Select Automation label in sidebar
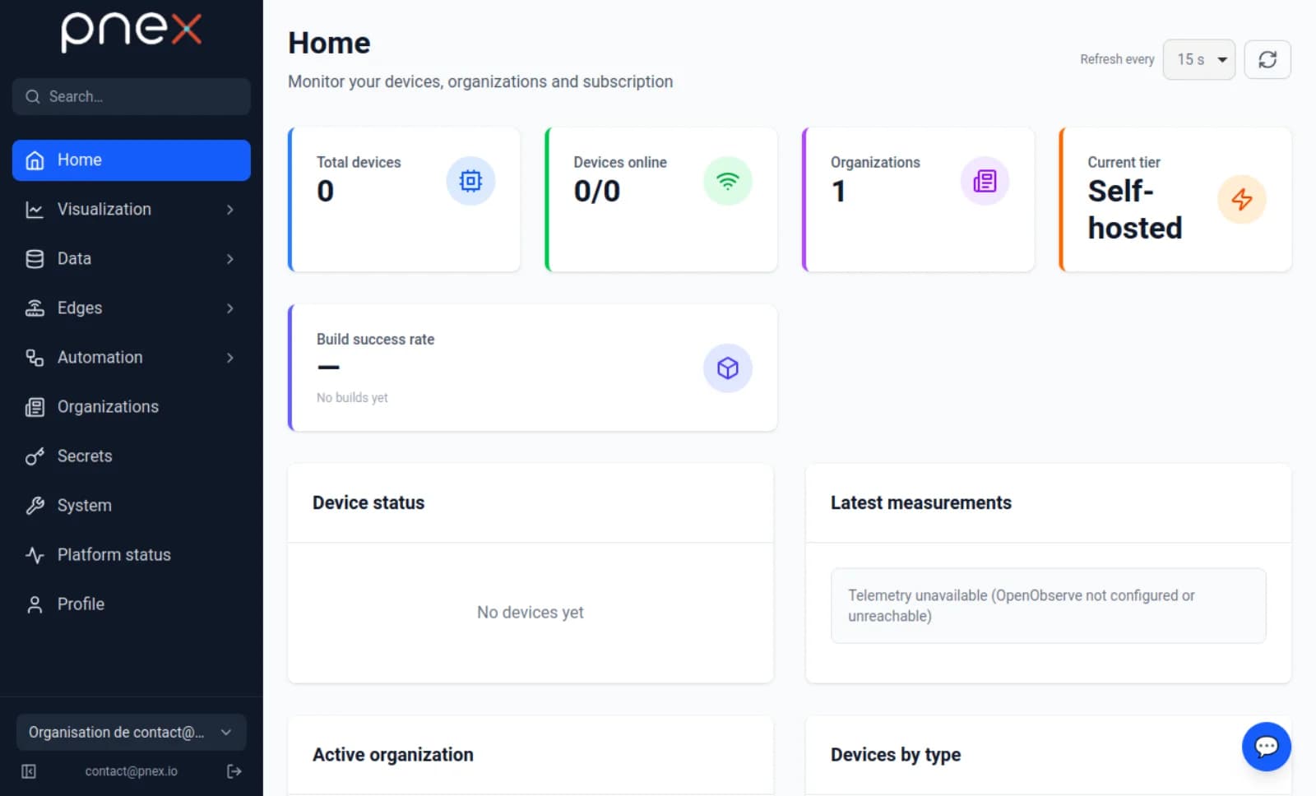The height and width of the screenshot is (796, 1316). coord(100,358)
